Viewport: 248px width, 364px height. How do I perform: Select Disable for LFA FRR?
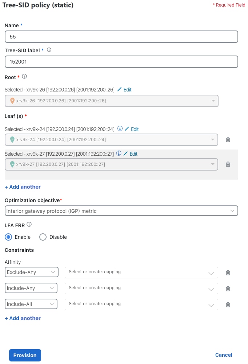coord(43,237)
